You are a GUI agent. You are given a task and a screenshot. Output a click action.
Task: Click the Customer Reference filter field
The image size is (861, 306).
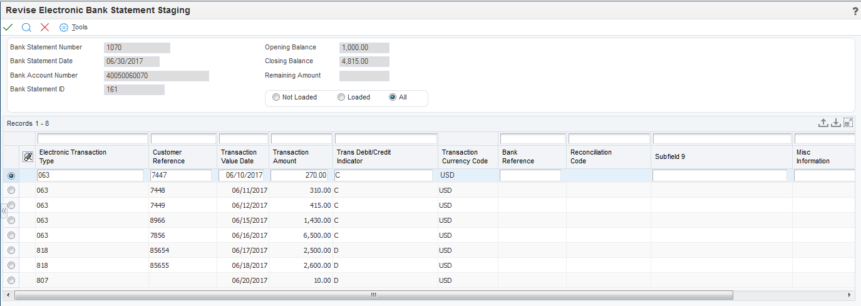(183, 138)
